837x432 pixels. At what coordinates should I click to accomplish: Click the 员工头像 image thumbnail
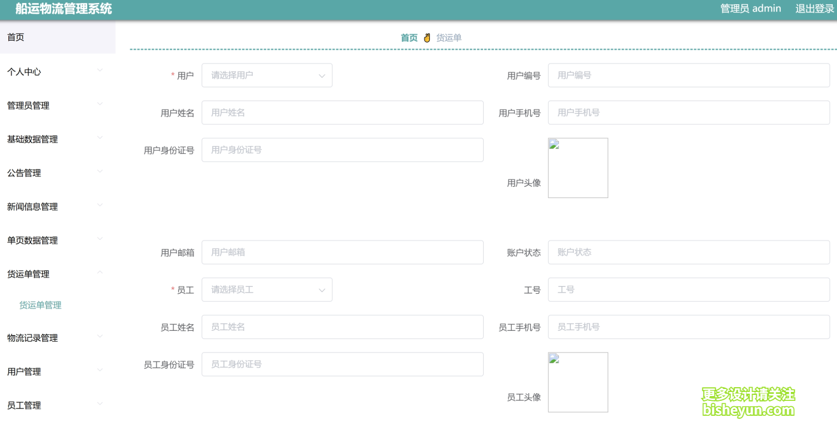click(578, 382)
